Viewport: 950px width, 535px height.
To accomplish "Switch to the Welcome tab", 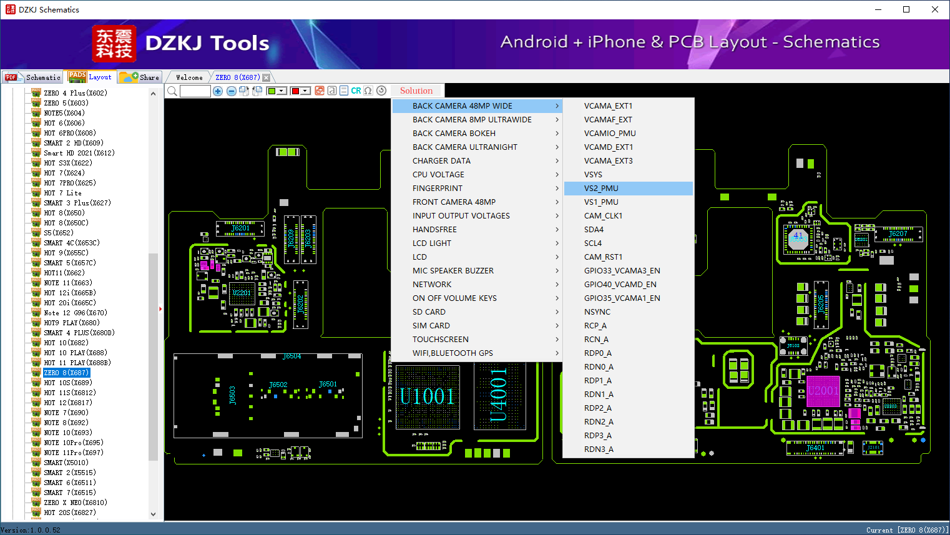I will pos(189,77).
